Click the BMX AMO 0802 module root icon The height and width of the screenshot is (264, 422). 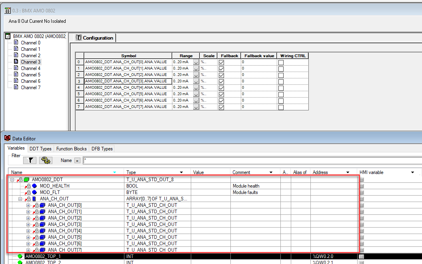[x=8, y=36]
